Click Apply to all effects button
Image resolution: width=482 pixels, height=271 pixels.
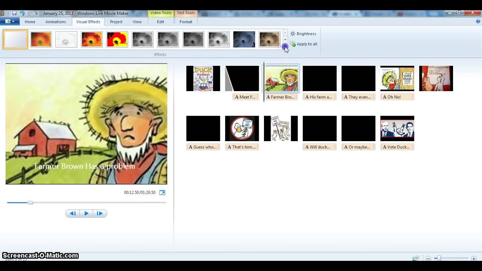pos(304,44)
